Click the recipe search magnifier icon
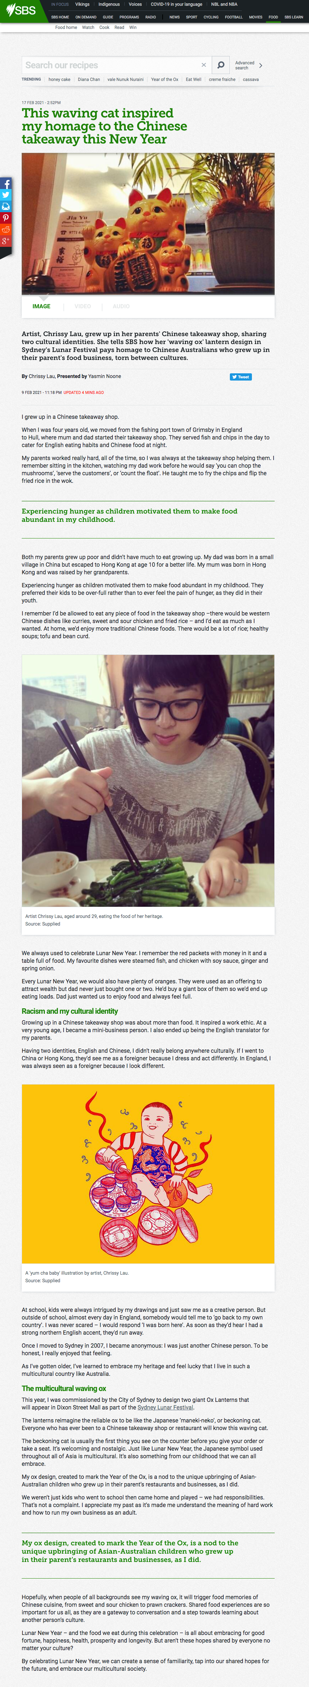309x1687 pixels. pyautogui.click(x=220, y=65)
